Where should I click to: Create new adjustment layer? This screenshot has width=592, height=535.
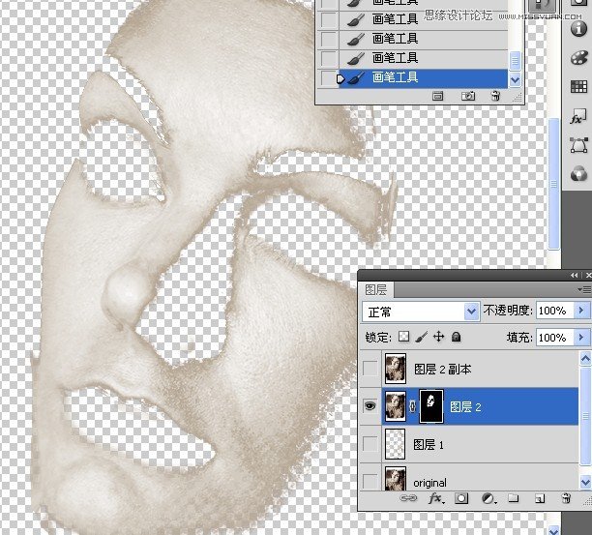[x=488, y=498]
